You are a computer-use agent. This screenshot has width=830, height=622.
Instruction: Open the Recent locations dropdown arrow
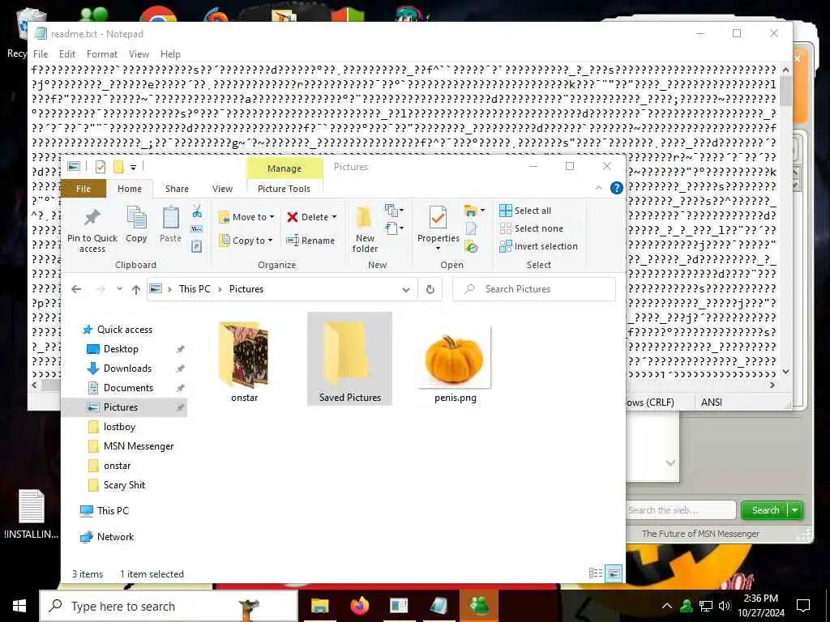[120, 289]
